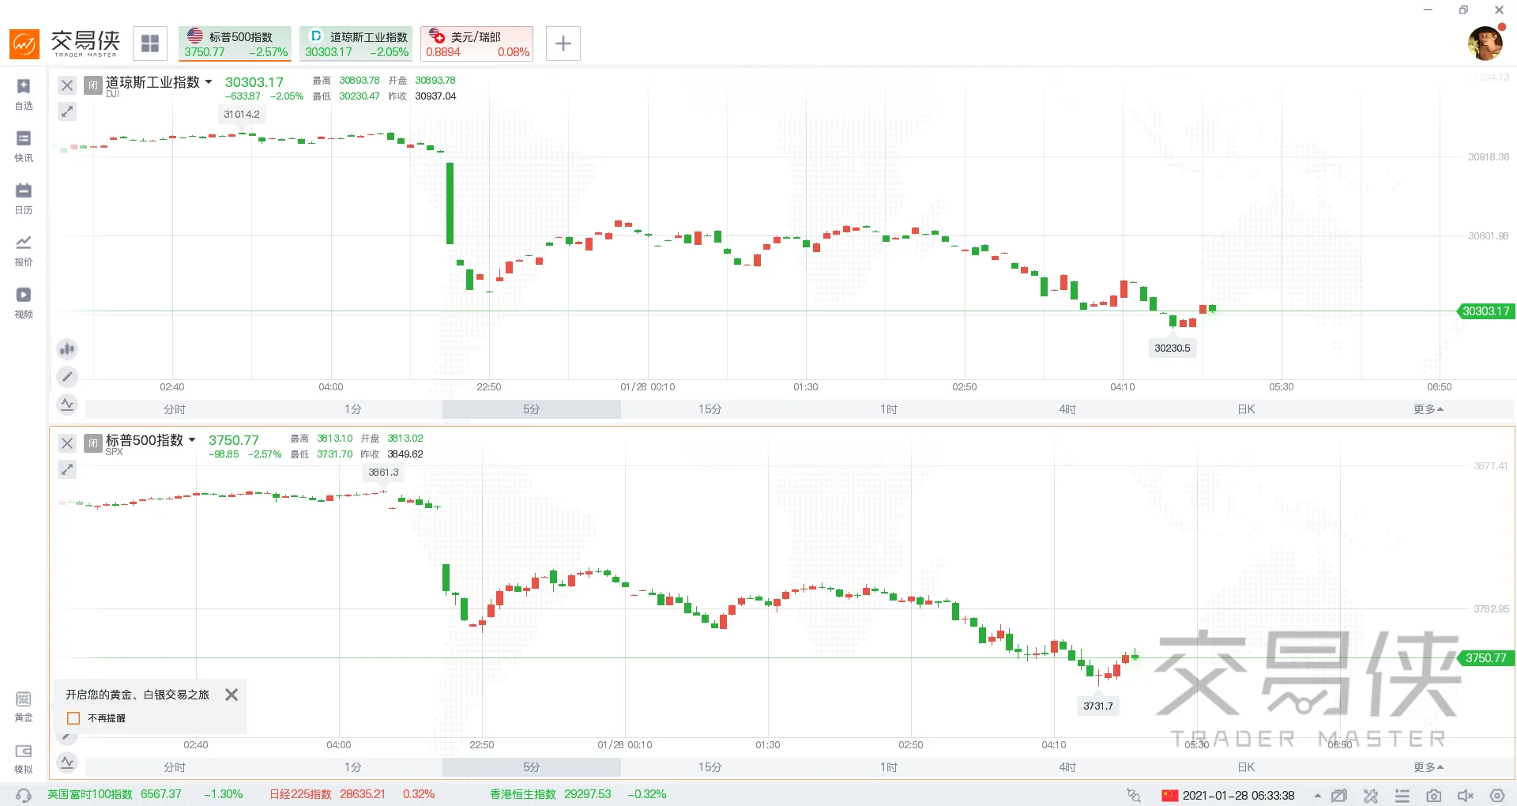Add a new symbol tab with plus button

pyautogui.click(x=563, y=43)
